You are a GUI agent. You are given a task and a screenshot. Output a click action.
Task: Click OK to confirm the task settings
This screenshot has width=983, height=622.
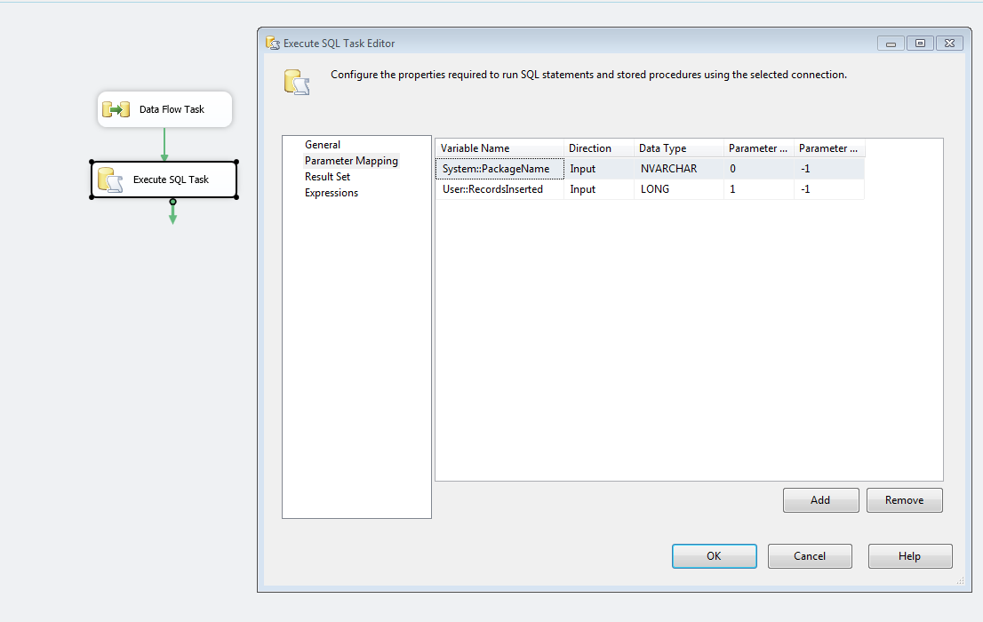[714, 555]
